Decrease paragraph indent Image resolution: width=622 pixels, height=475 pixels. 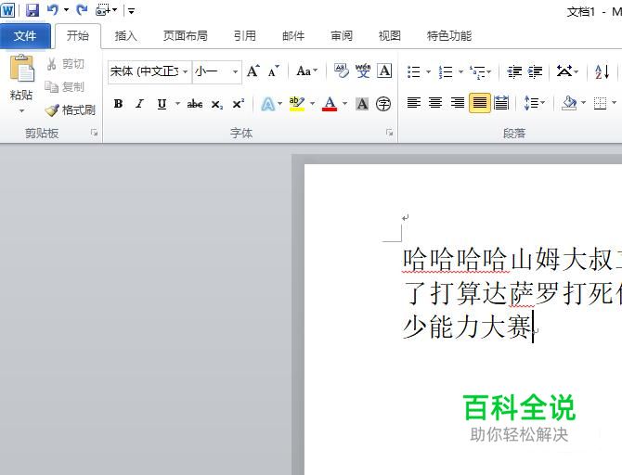514,71
